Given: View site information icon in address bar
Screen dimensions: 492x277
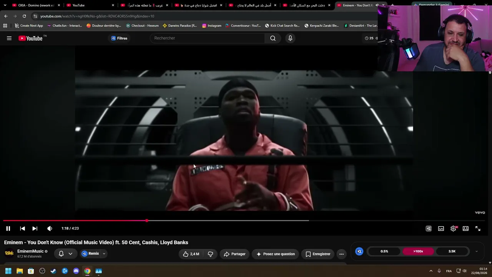Looking at the screenshot, I should (35, 16).
